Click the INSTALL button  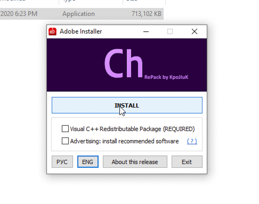pos(127,105)
